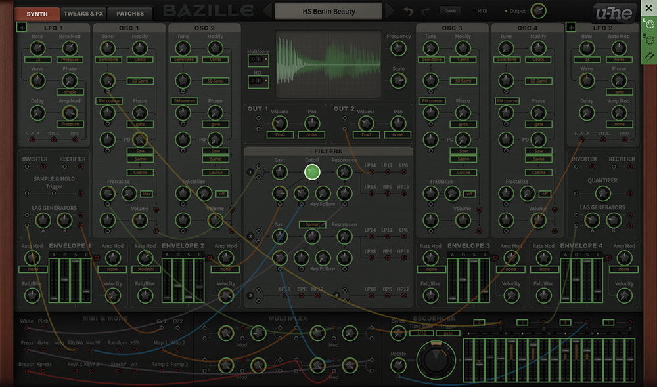Click the Save button
This screenshot has width=657, height=387.
[x=450, y=11]
